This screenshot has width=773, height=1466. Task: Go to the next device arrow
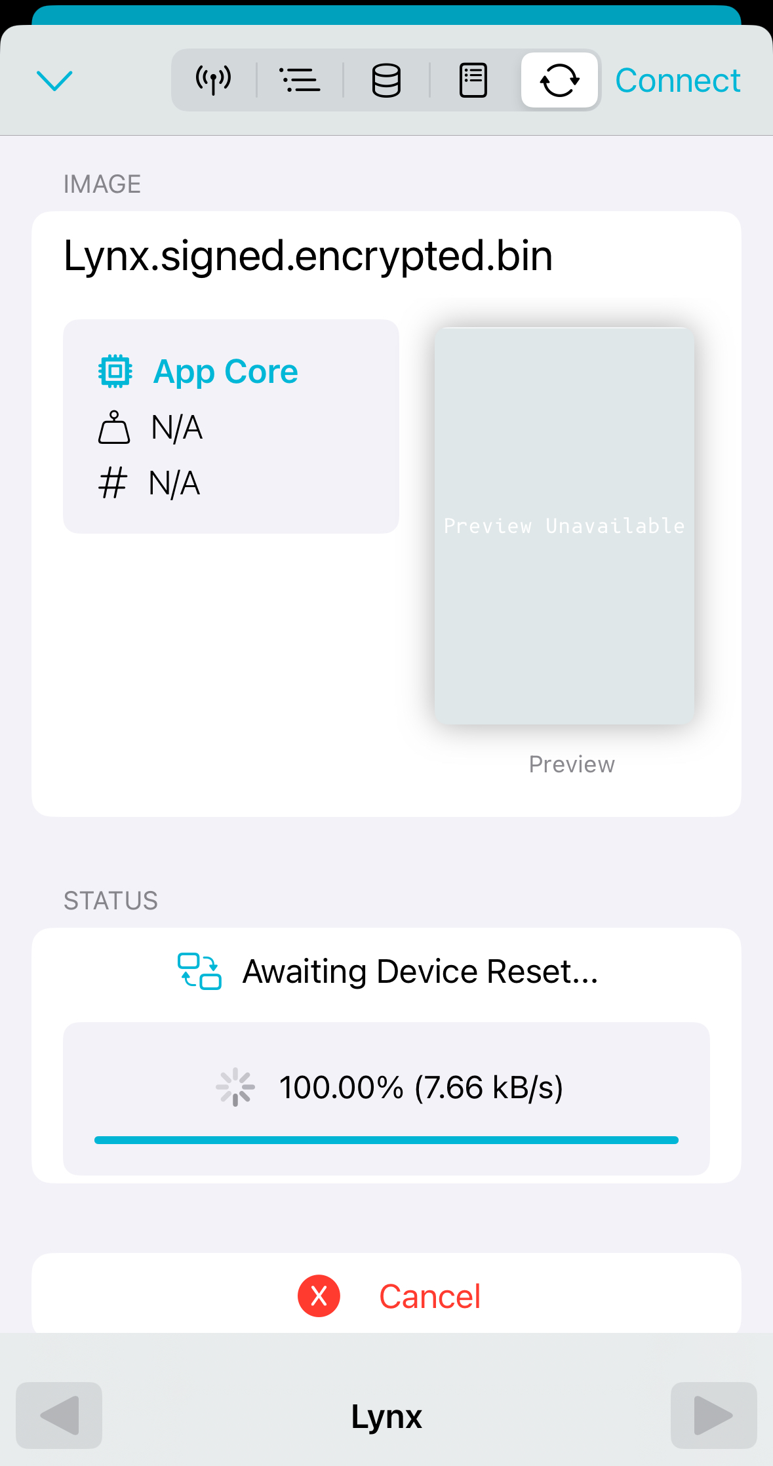(713, 1416)
